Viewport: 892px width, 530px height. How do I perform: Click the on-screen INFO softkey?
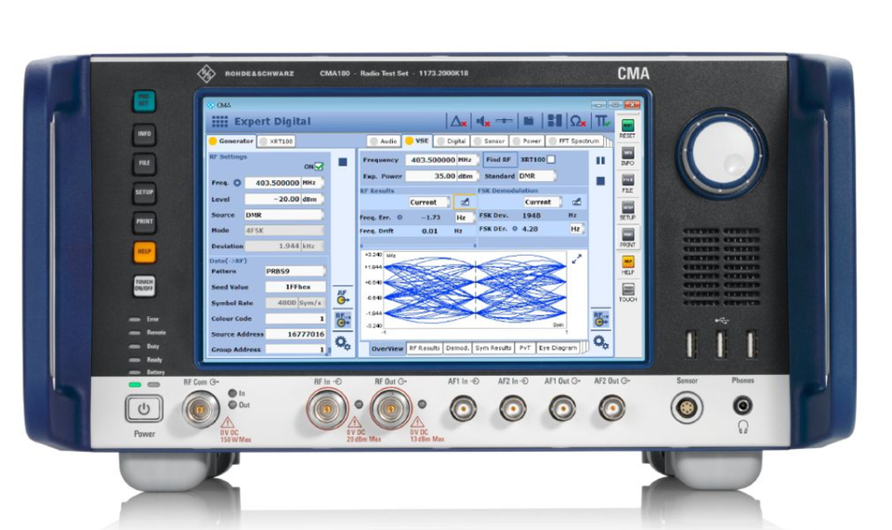tap(627, 156)
